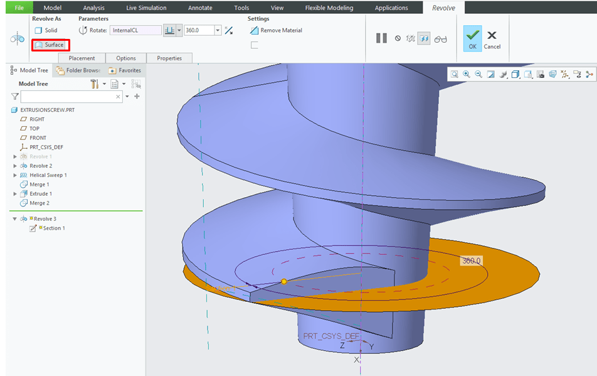
Task: Enable the Remove Material option
Action: (276, 30)
